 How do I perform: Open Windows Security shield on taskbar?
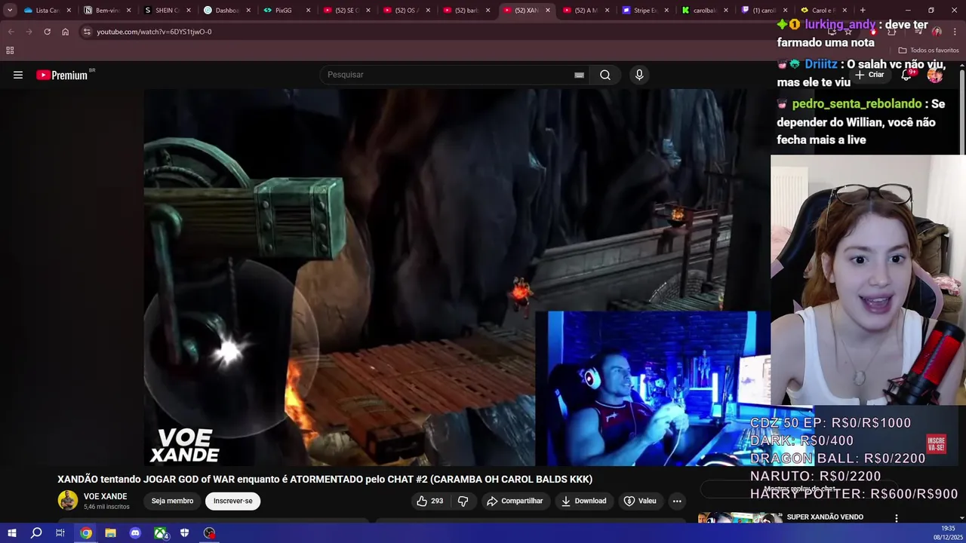(184, 533)
